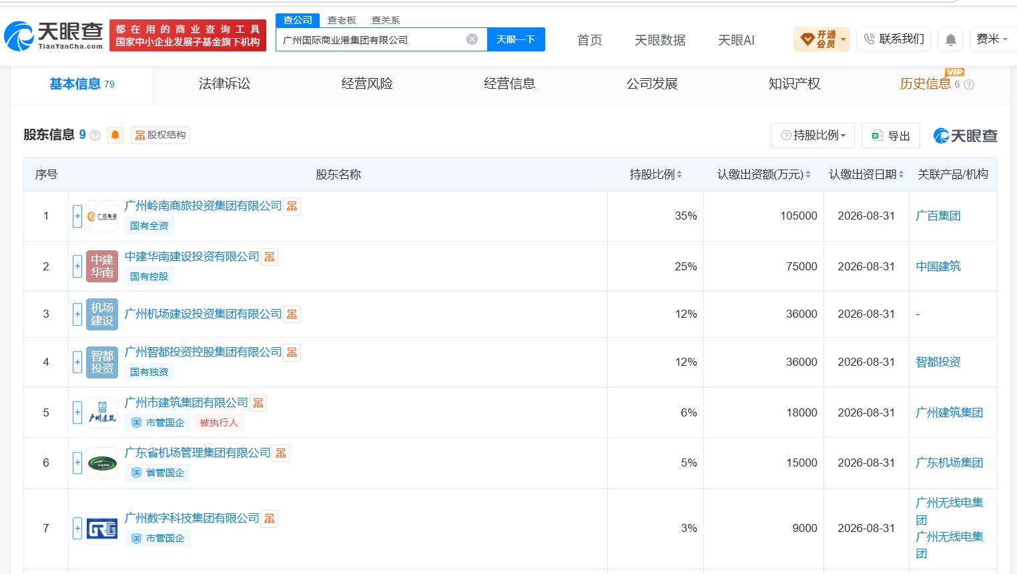This screenshot has height=574, width=1017.
Task: Click the 导出 export button
Action: tap(891, 135)
